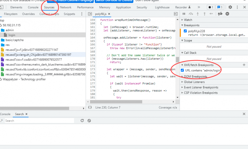Show more DevTools tabs chevron
Image resolution: width=248 pixels, height=149 pixels.
(x=199, y=7)
